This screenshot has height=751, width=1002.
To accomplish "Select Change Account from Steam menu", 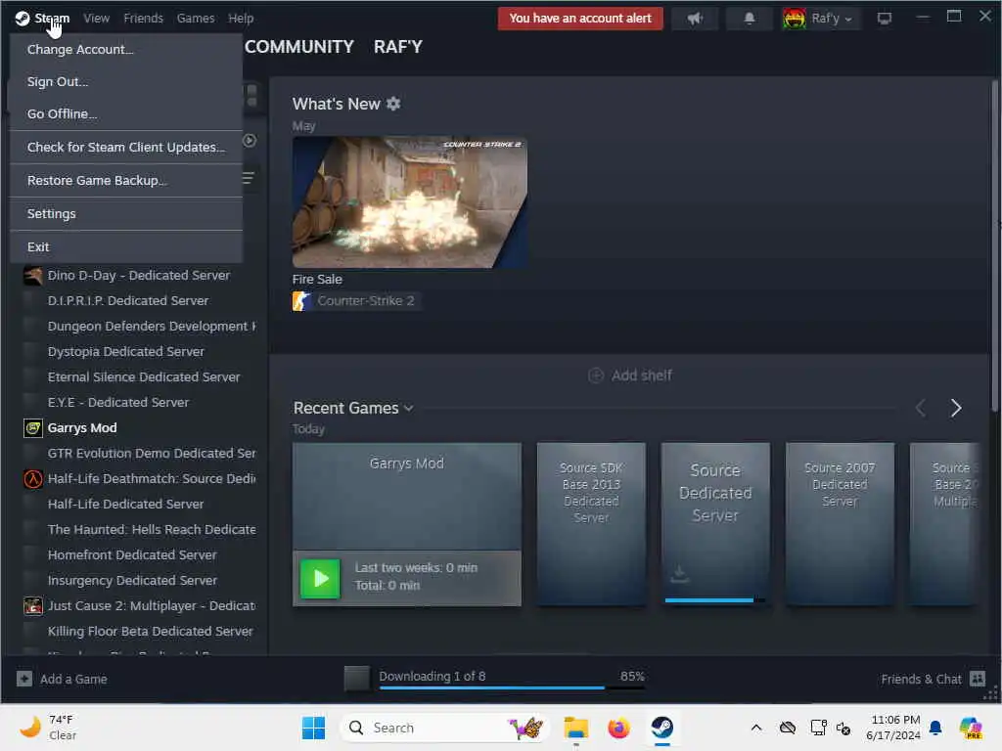I will click(x=126, y=49).
